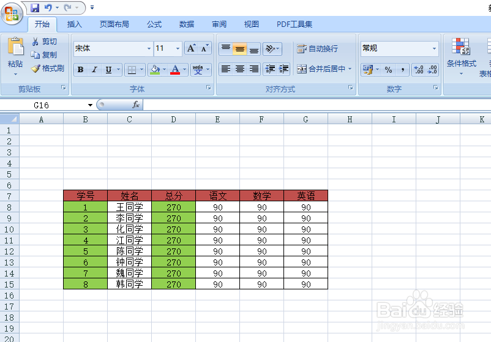
Task: Switch to the 开始 tab
Action: pos(42,24)
